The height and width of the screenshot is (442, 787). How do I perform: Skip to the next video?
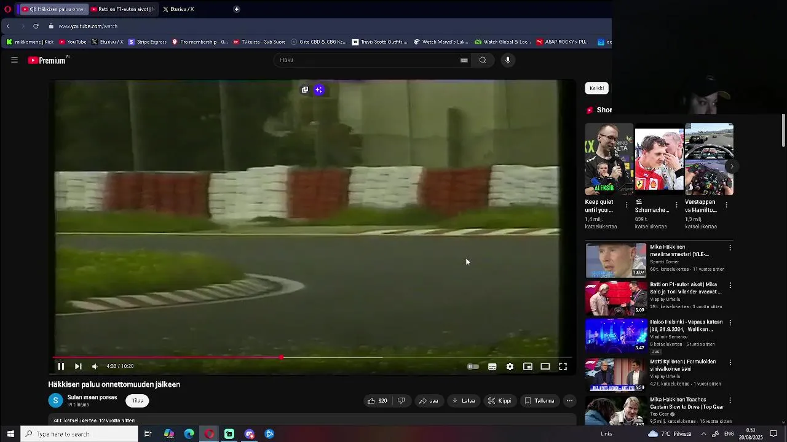click(78, 366)
